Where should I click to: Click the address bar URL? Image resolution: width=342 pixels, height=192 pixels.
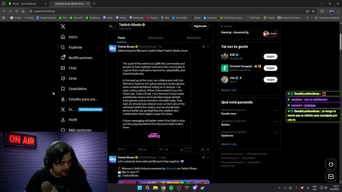(x=45, y=11)
